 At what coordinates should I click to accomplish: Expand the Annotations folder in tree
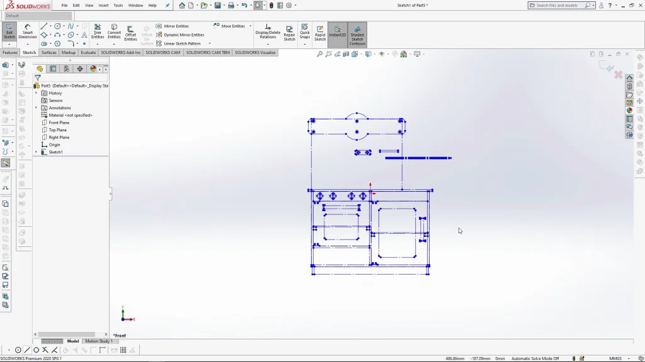(x=37, y=108)
